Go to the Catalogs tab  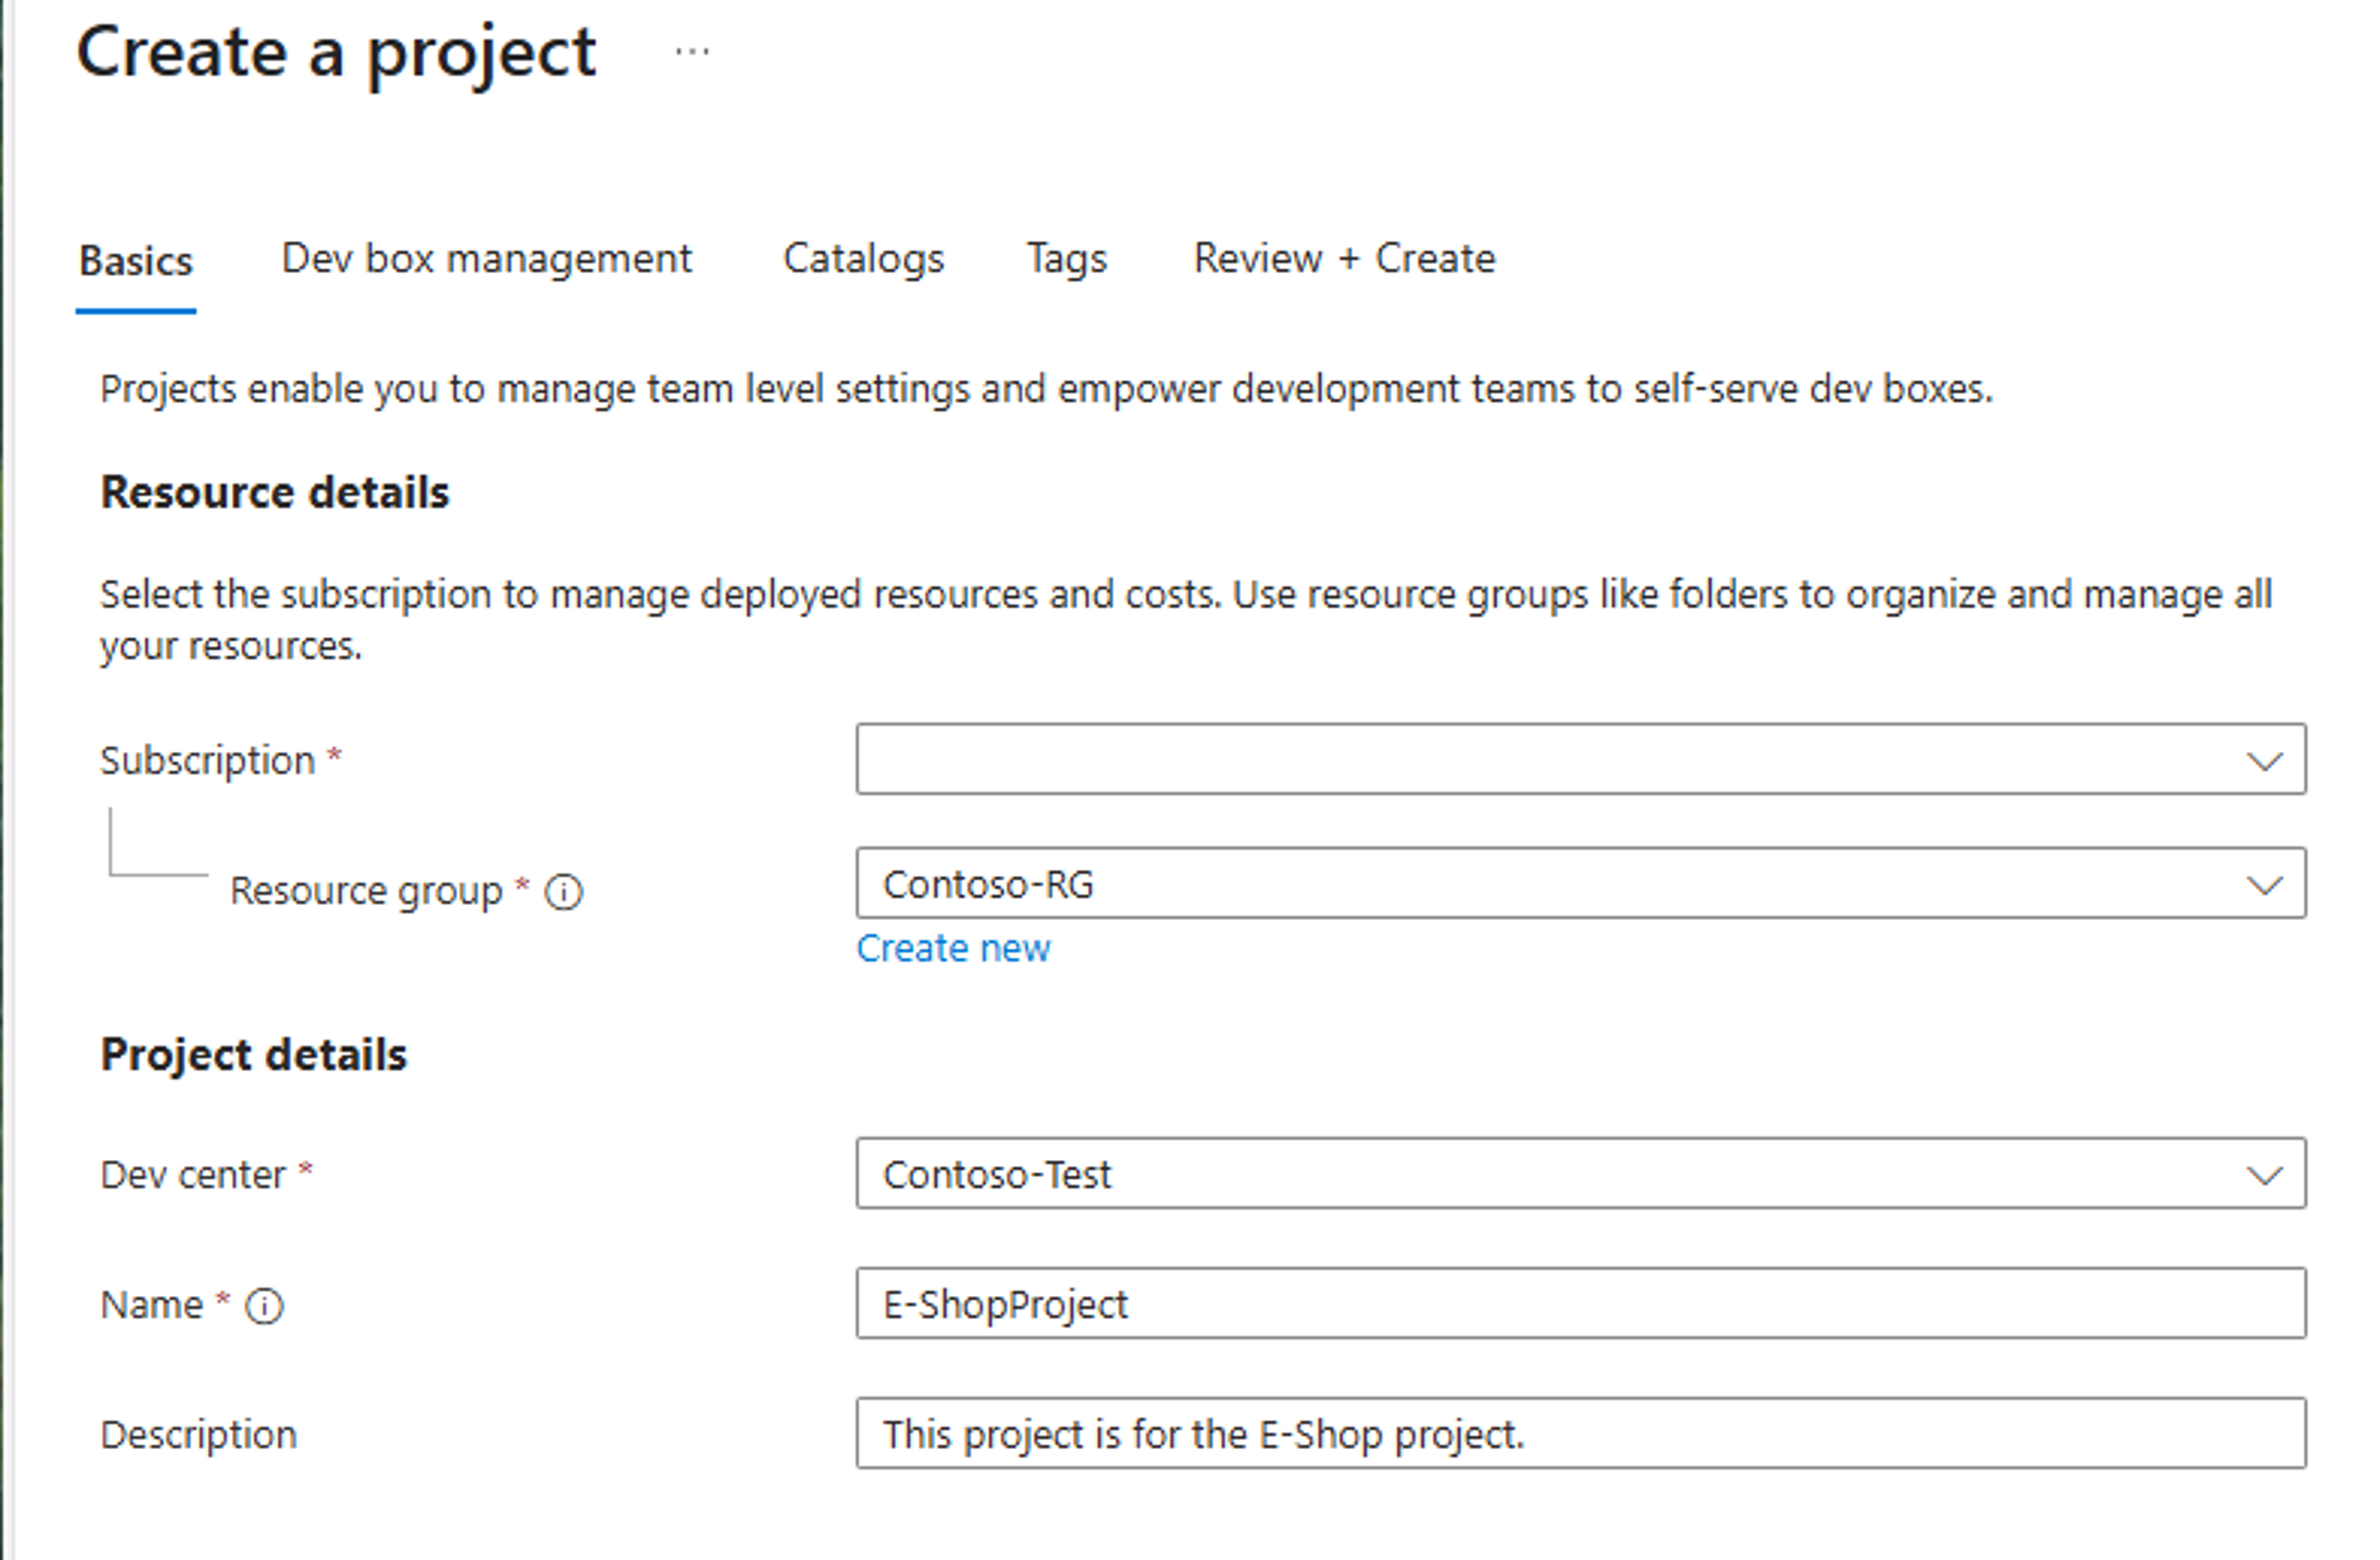[863, 259]
